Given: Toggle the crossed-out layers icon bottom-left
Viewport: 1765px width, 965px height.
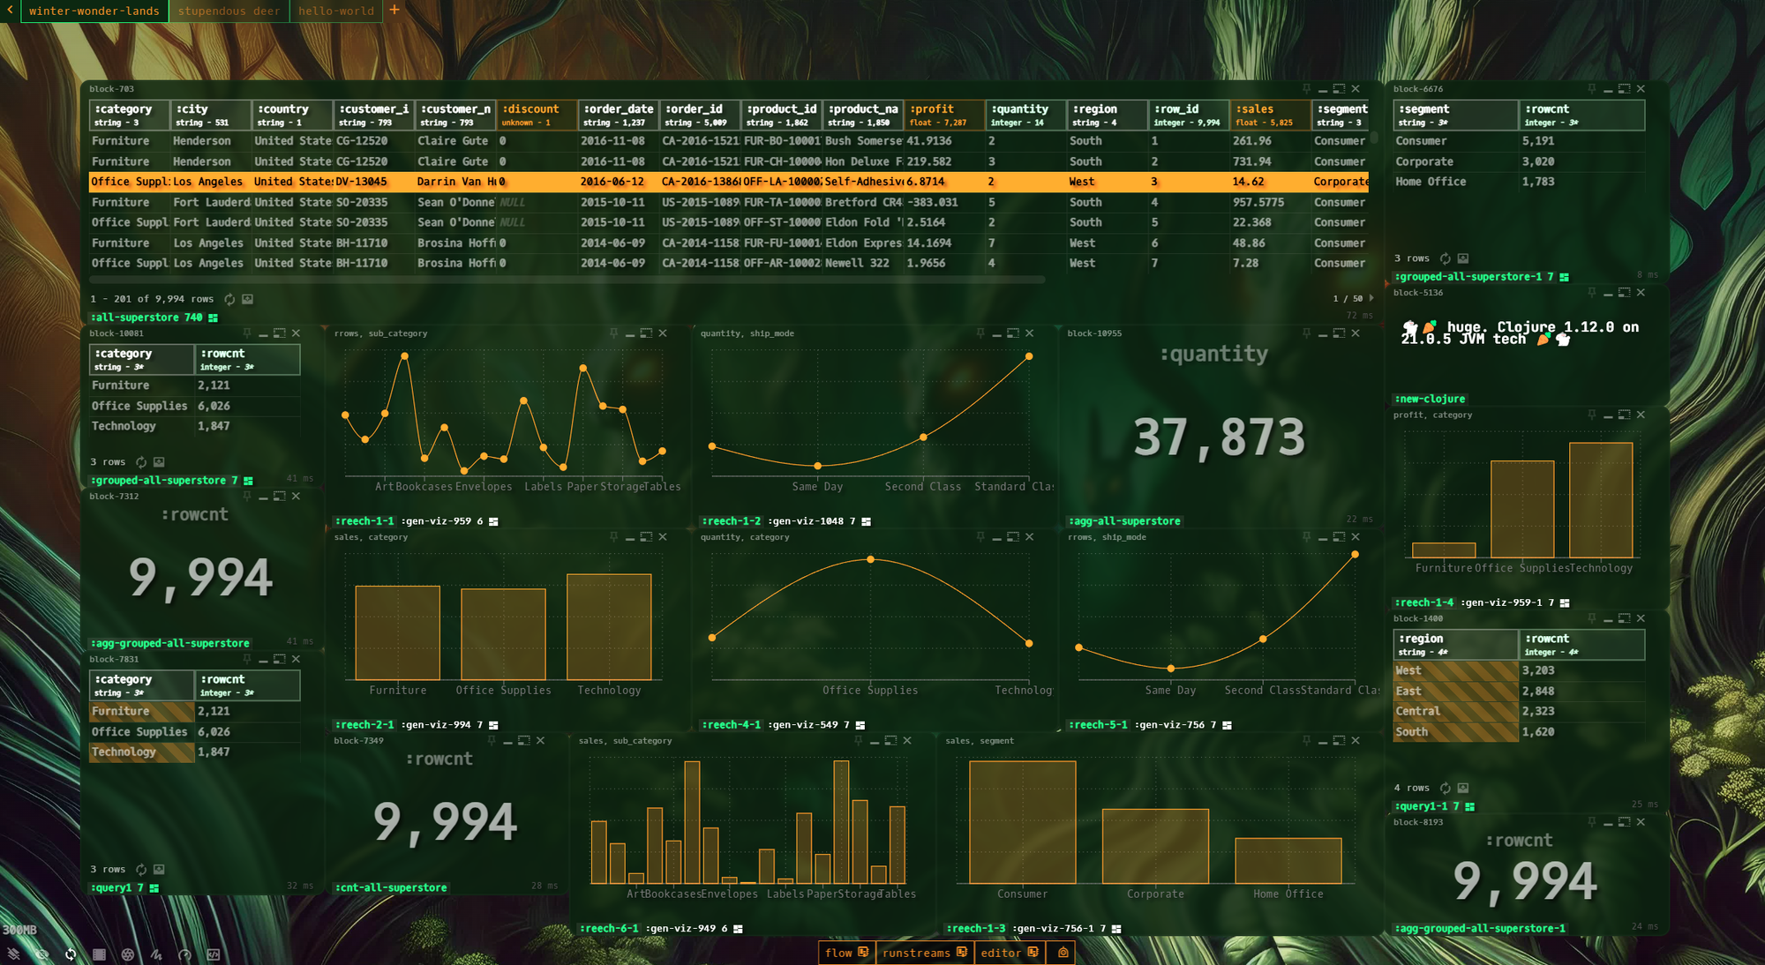Looking at the screenshot, I should 13,954.
